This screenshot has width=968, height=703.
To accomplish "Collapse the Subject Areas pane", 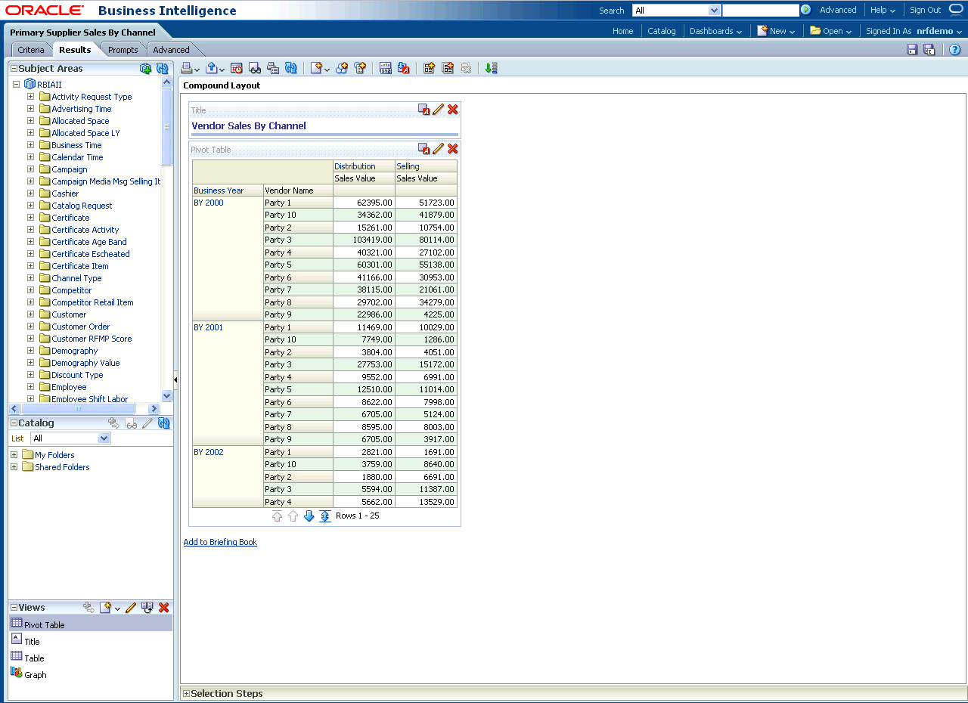I will 14,69.
